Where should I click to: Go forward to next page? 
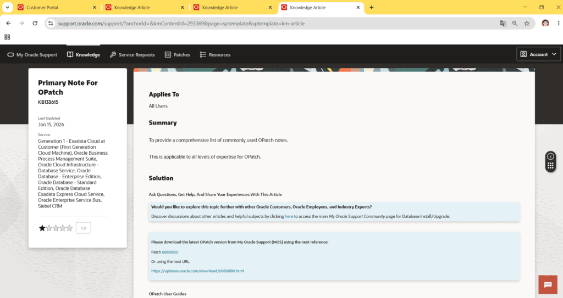(21, 23)
